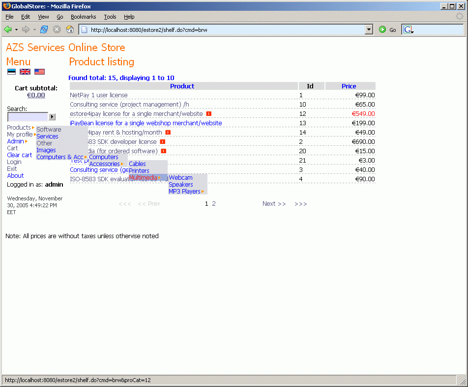Choose Speakers from the Multimedia submenu
Image resolution: width=468 pixels, height=387 pixels.
(181, 185)
